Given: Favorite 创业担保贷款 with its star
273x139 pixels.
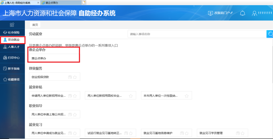Looking at the screenshot, I should coord(75,77).
